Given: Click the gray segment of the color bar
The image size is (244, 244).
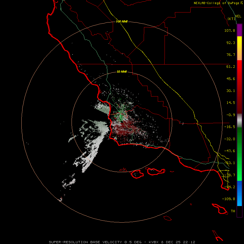Looking at the screenshot, I should (x=239, y=121).
